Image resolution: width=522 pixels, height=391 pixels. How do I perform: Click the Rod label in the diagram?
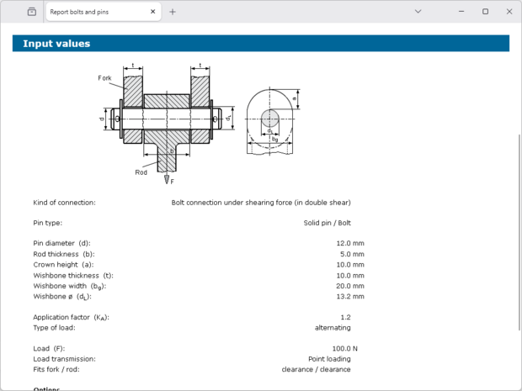click(x=141, y=172)
